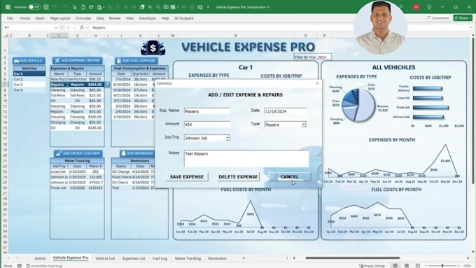The width and height of the screenshot is (476, 268).
Task: Click the Date input field in dialog
Action: 285,111
